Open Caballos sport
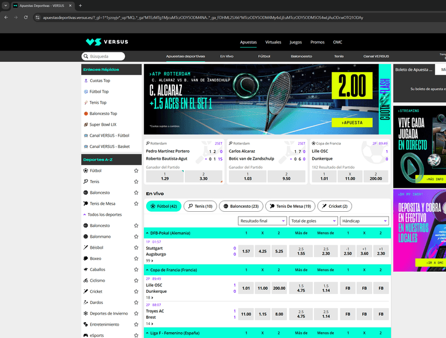The image size is (446, 338). pos(97,269)
